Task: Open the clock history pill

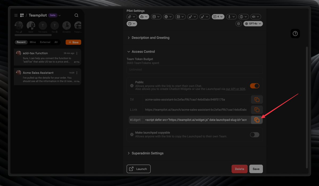Action: tap(132, 24)
